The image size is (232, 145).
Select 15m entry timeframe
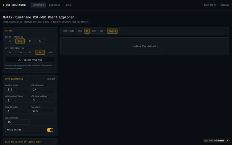20,41
